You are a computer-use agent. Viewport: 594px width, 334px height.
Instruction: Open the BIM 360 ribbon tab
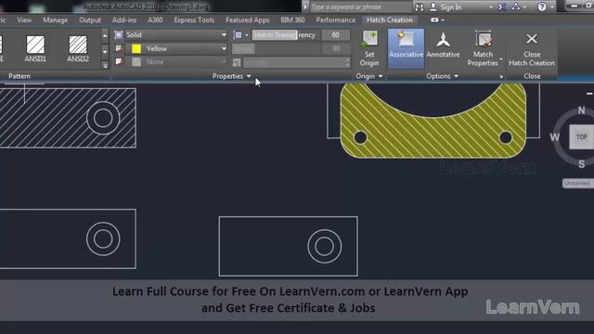(x=292, y=19)
